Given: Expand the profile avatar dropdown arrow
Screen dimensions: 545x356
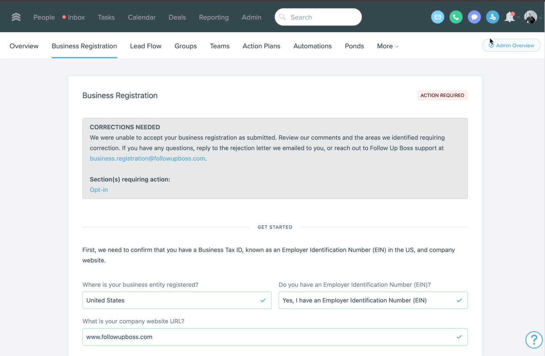Looking at the screenshot, I should [x=541, y=18].
